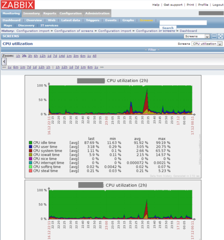Image resolution: width=224 pixels, height=240 pixels.
Task: Click purple CPU nice time legend swatch
Action: pos(30,159)
